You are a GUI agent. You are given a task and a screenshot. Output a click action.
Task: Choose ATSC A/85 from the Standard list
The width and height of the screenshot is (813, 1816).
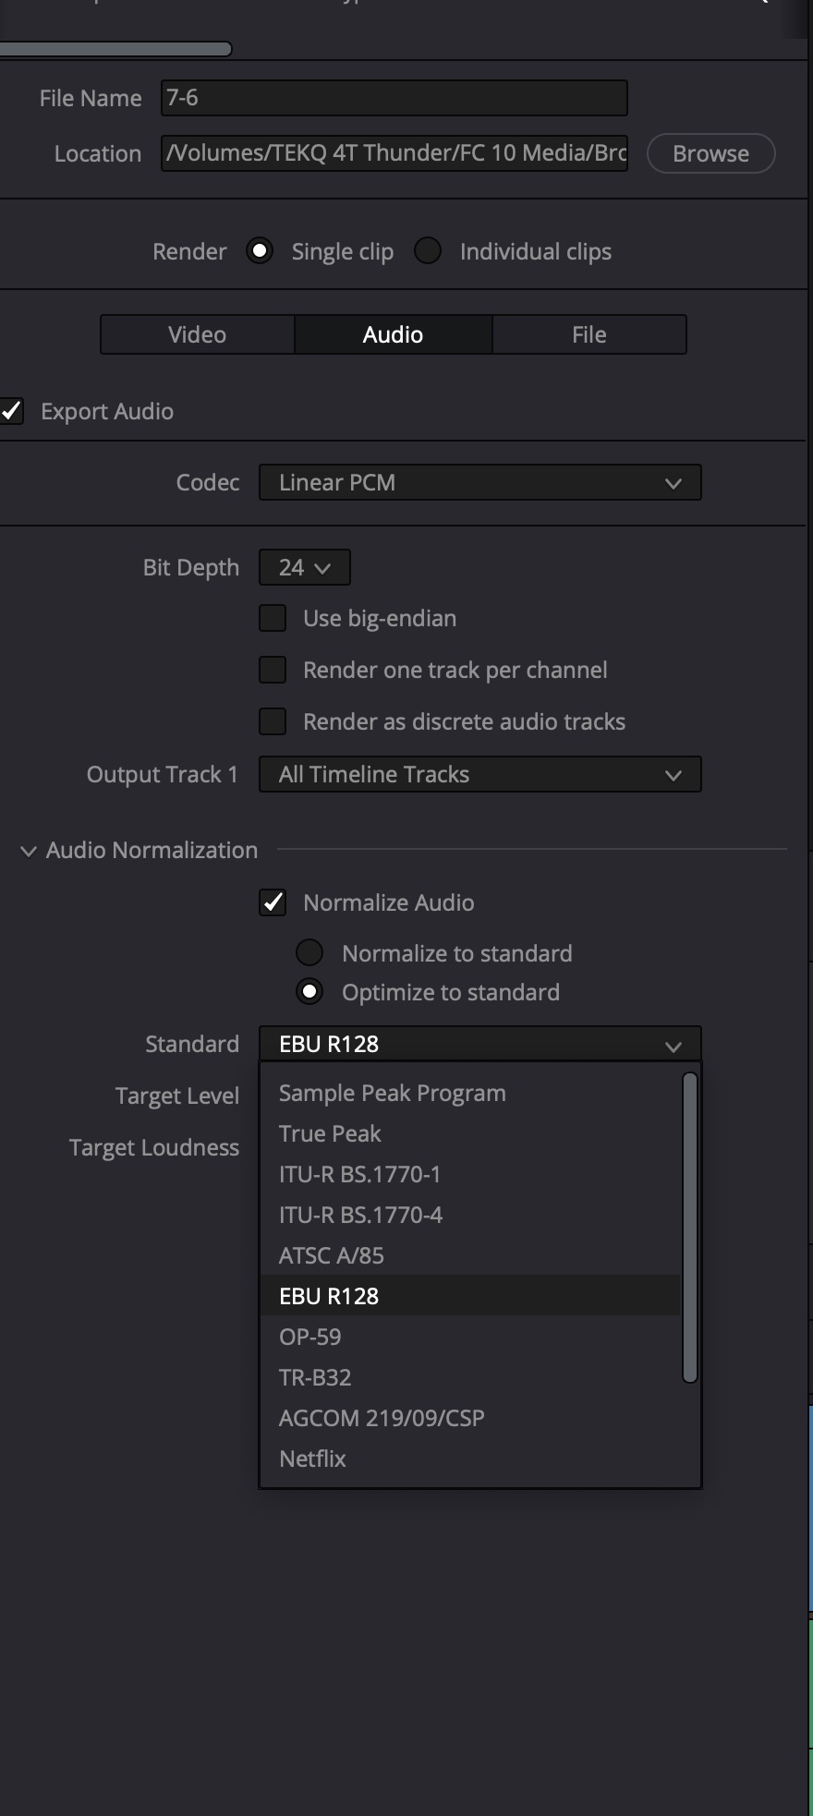point(331,1255)
